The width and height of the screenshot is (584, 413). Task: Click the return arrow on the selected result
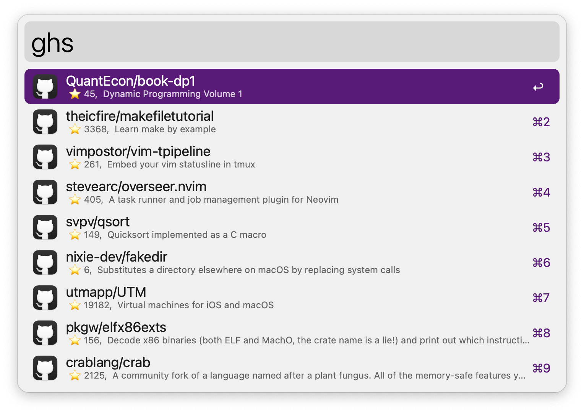538,87
